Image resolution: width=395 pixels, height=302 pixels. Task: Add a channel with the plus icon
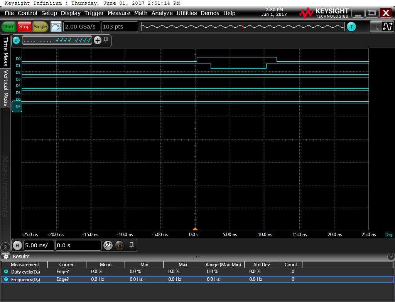tap(98, 40)
